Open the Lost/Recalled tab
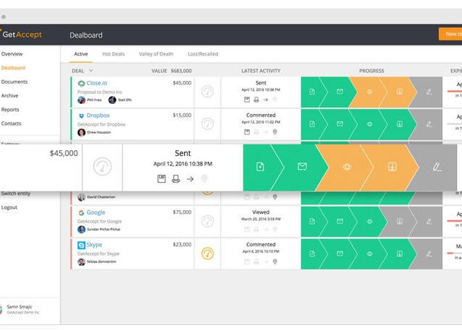Image resolution: width=462 pixels, height=330 pixels. (x=203, y=54)
